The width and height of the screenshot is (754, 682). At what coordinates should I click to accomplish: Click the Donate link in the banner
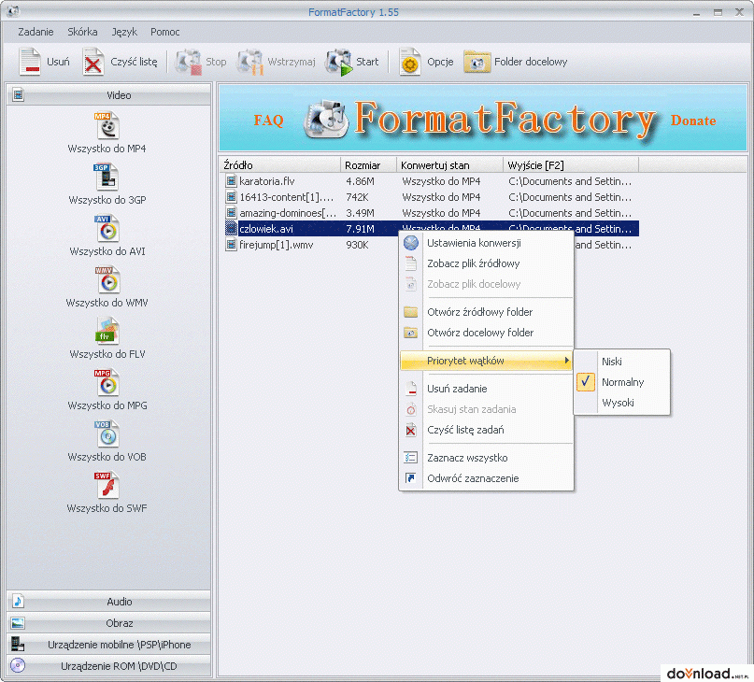pyautogui.click(x=693, y=121)
